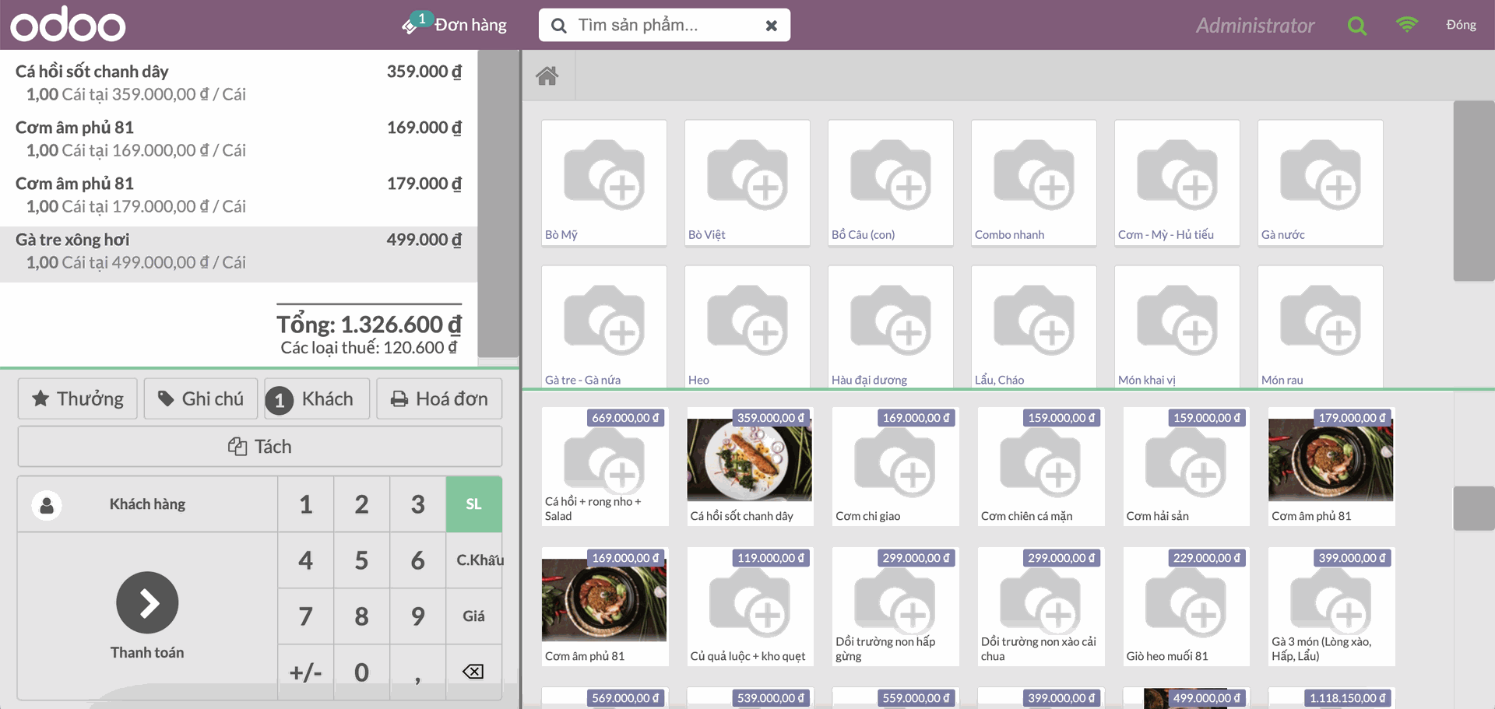Go to the home category icon
Image resolution: width=1495 pixels, height=709 pixels.
[547, 75]
